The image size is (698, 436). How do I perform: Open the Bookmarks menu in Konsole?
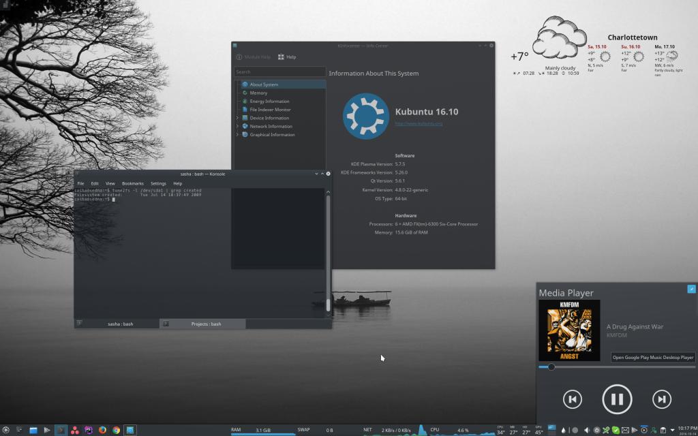click(133, 183)
